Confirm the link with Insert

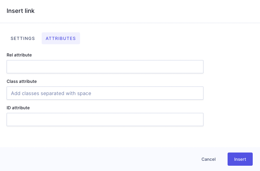[240, 159]
